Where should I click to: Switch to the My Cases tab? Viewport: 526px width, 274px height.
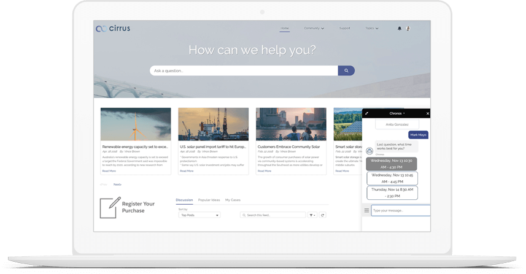click(233, 200)
